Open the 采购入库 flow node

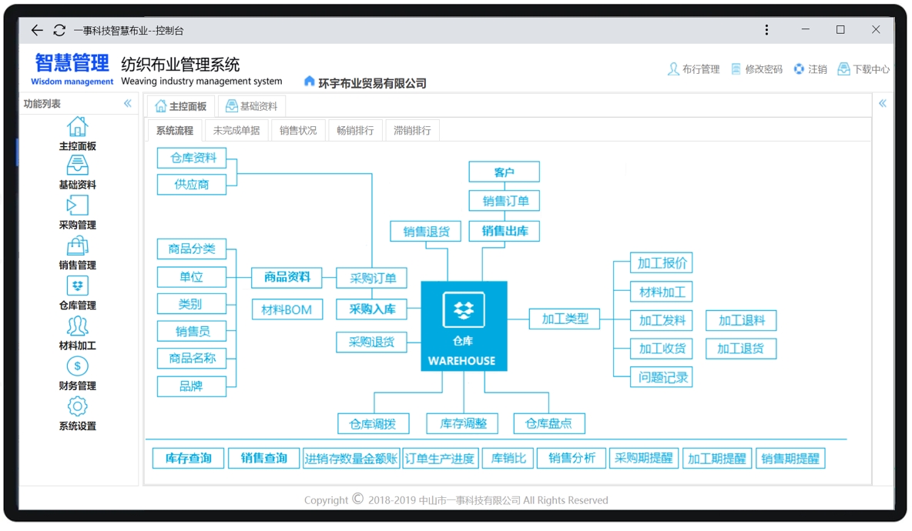[x=372, y=309]
